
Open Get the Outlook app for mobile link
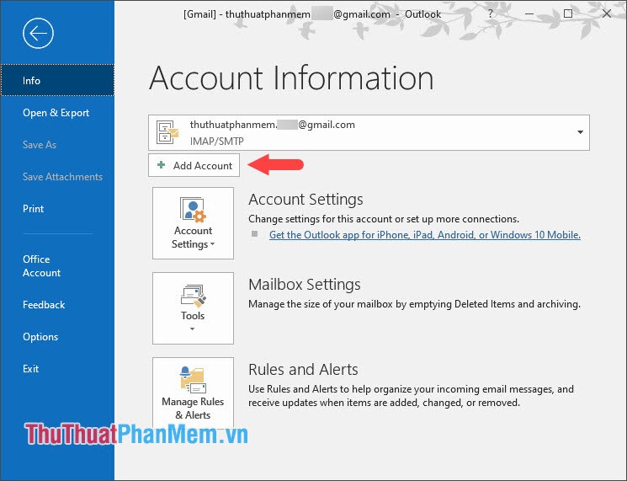pyautogui.click(x=425, y=235)
